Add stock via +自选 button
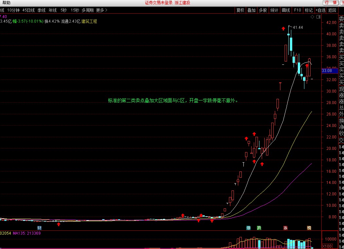 (320, 10)
